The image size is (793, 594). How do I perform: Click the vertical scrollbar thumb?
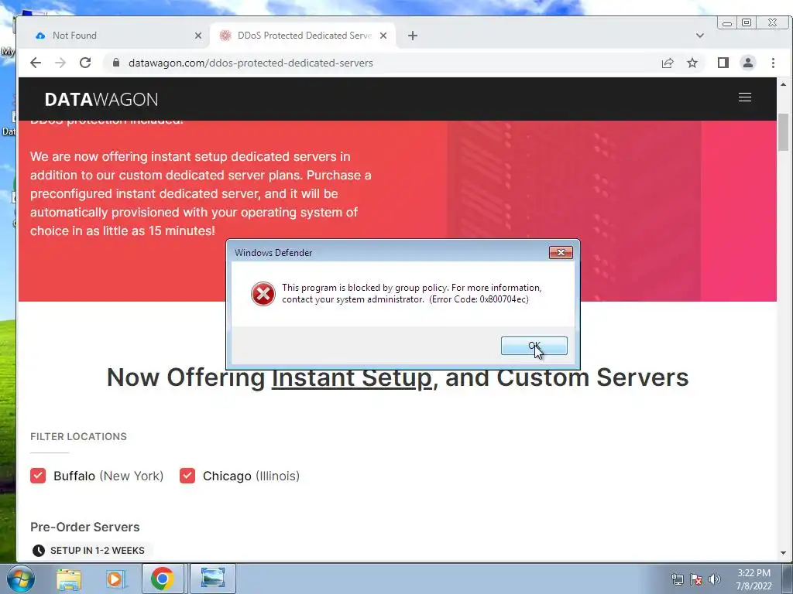point(784,132)
